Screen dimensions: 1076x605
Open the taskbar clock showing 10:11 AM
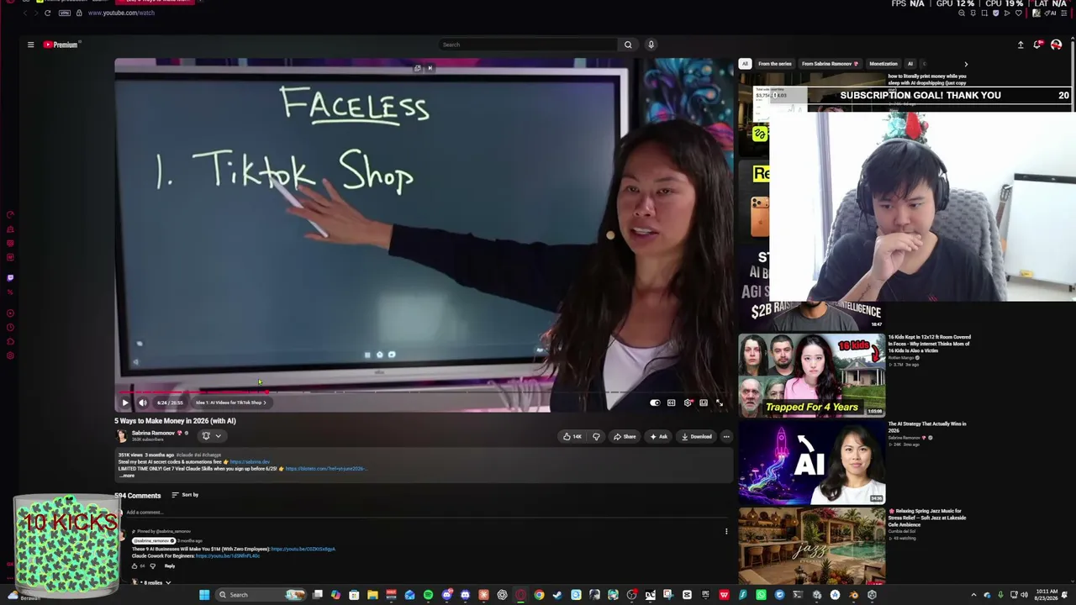click(x=1047, y=595)
